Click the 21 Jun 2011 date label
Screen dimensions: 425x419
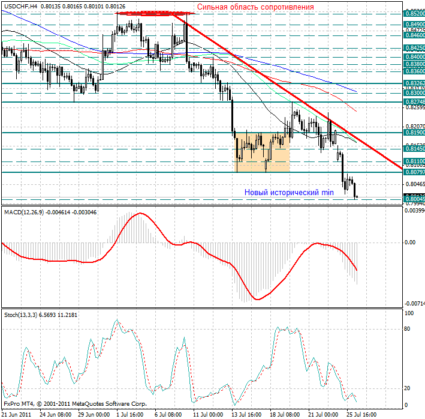point(16,414)
